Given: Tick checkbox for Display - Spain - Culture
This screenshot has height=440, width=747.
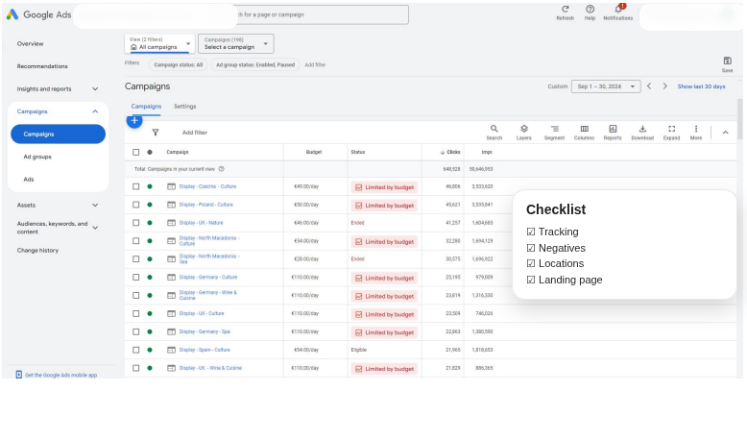Looking at the screenshot, I should click(x=135, y=350).
